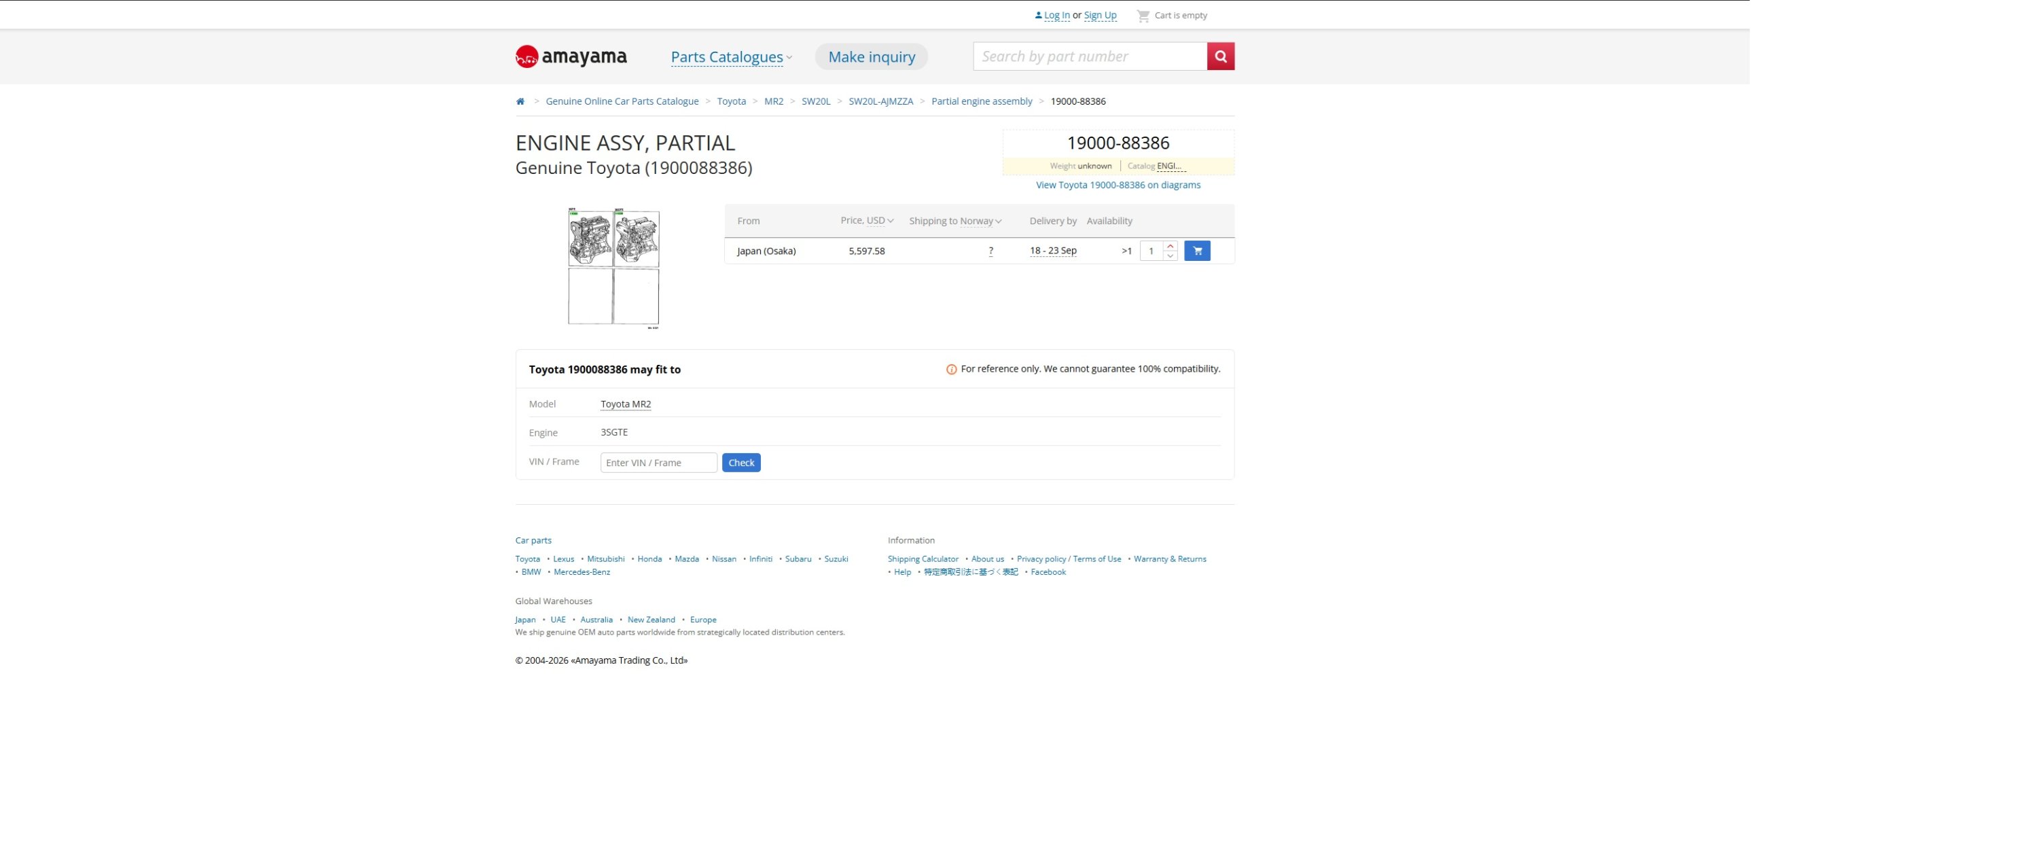Open the UAE warehouse link
Image resolution: width=2038 pixels, height=850 pixels.
tap(558, 620)
